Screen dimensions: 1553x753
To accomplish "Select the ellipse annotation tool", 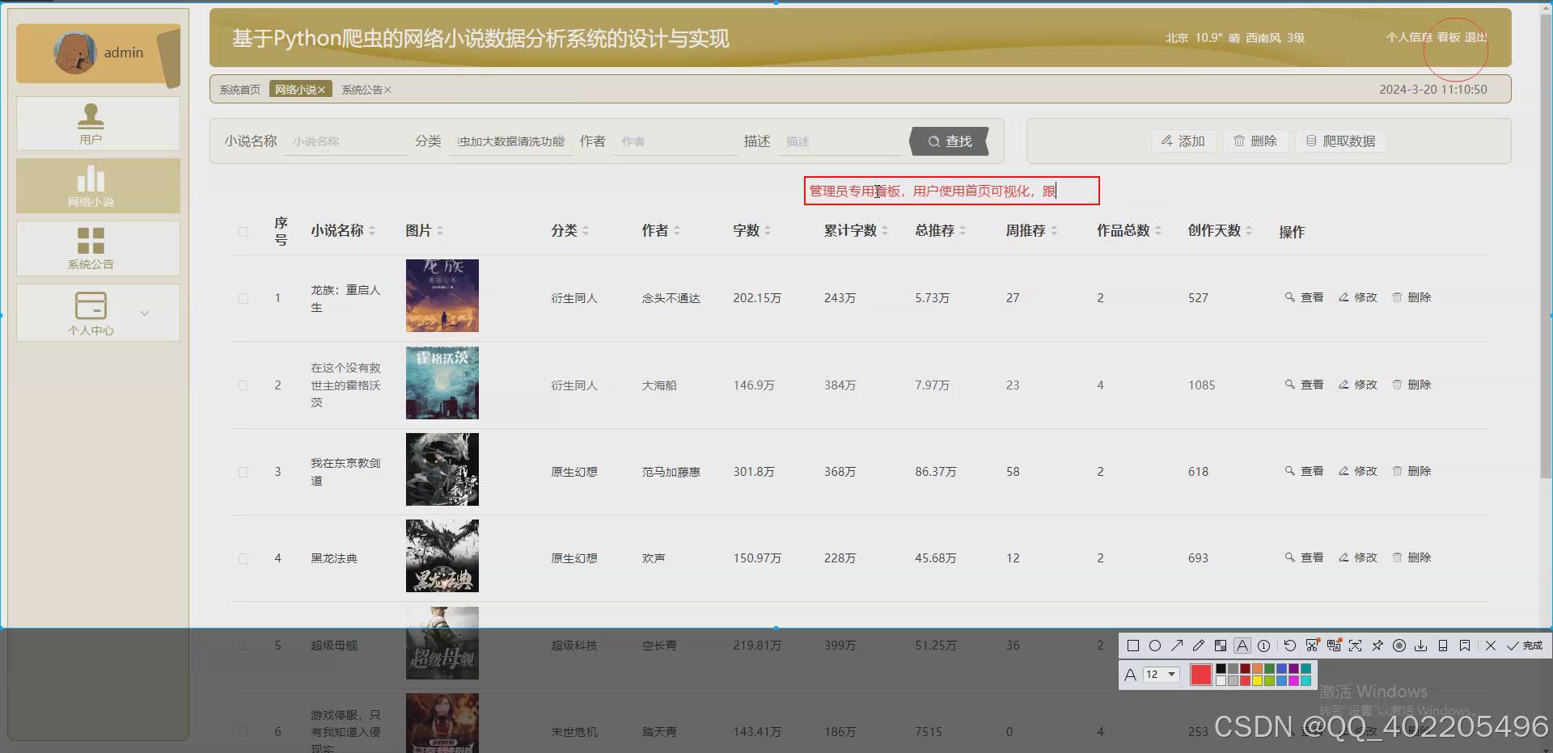I will coord(1155,646).
